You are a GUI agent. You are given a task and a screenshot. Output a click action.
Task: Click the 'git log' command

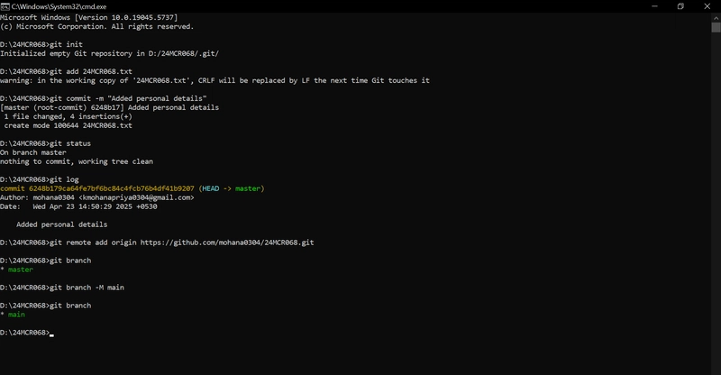point(64,179)
